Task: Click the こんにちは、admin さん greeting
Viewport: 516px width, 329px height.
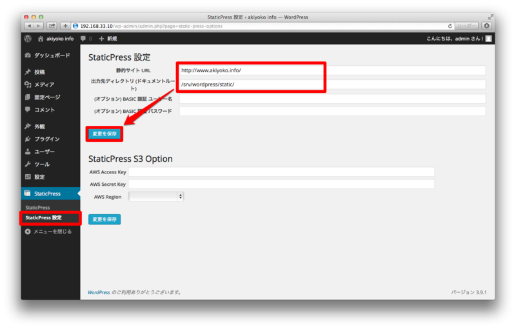Action: click(455, 39)
